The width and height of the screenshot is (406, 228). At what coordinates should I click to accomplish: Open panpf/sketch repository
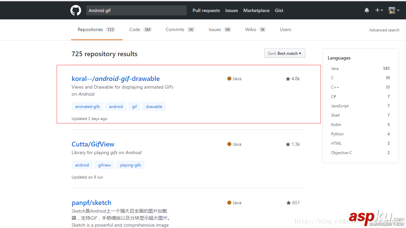pyautogui.click(x=92, y=203)
